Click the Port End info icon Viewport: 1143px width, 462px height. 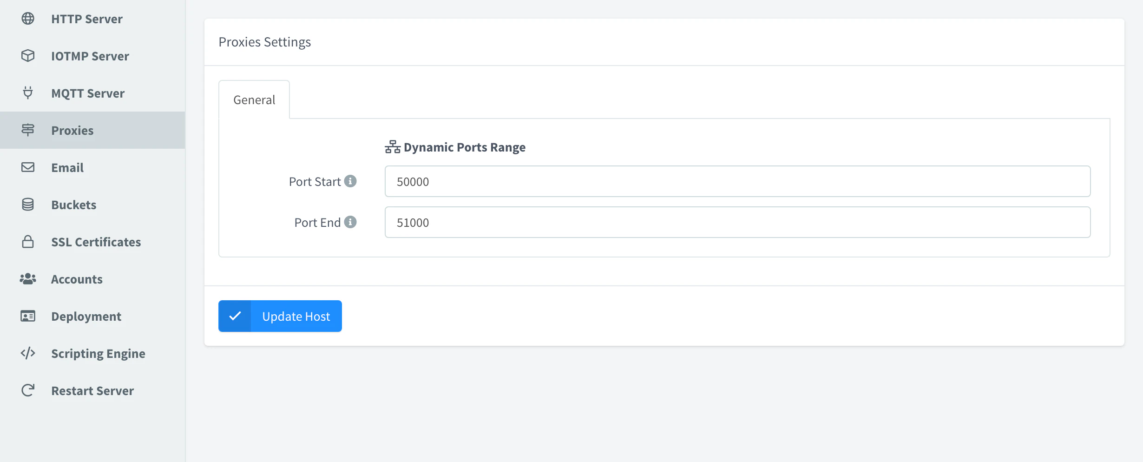(x=350, y=222)
